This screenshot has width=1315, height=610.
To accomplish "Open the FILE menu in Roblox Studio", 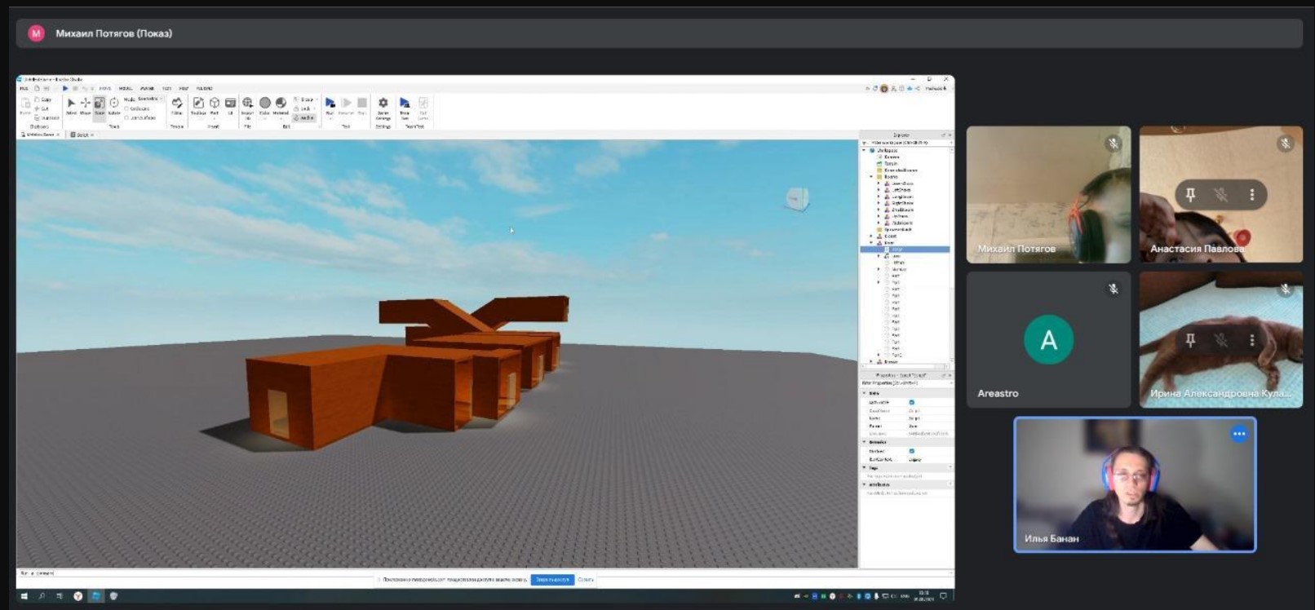I will coord(24,88).
